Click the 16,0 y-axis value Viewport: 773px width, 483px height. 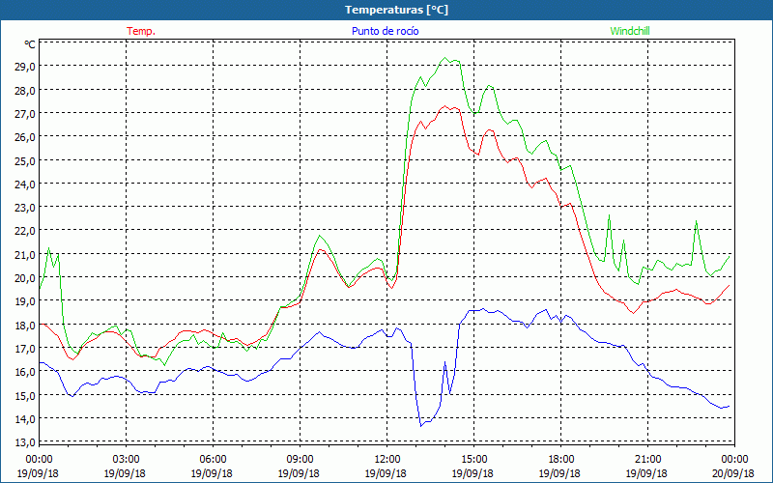[x=25, y=372]
